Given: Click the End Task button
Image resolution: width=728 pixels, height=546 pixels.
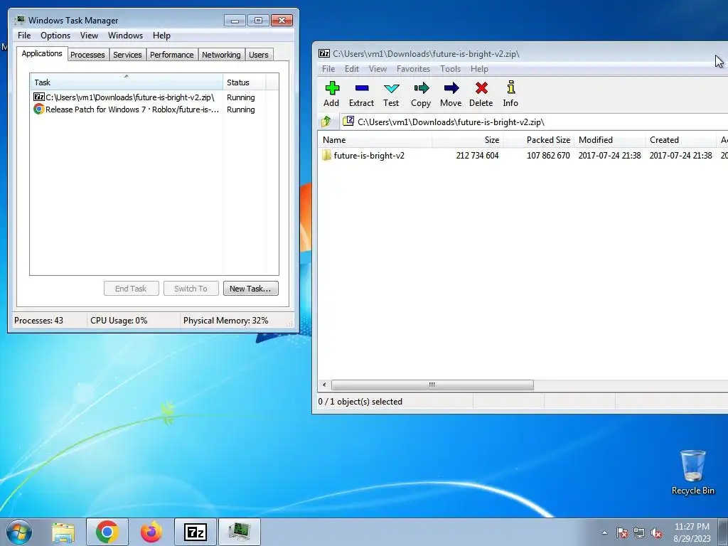Looking at the screenshot, I should [x=131, y=289].
